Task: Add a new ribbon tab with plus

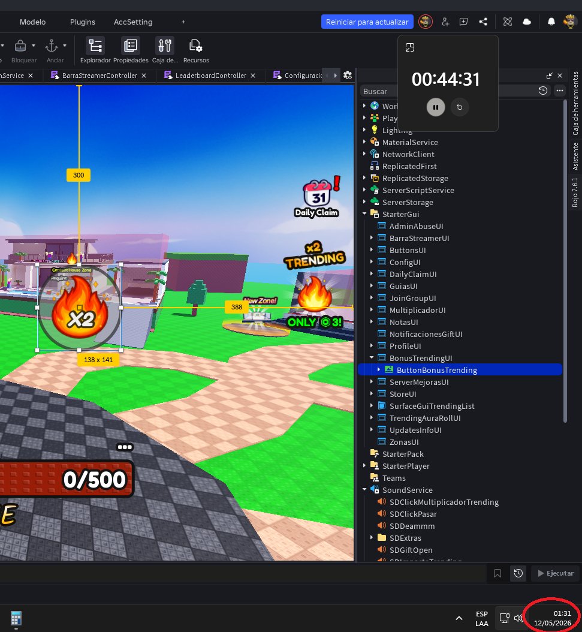Action: [x=183, y=22]
